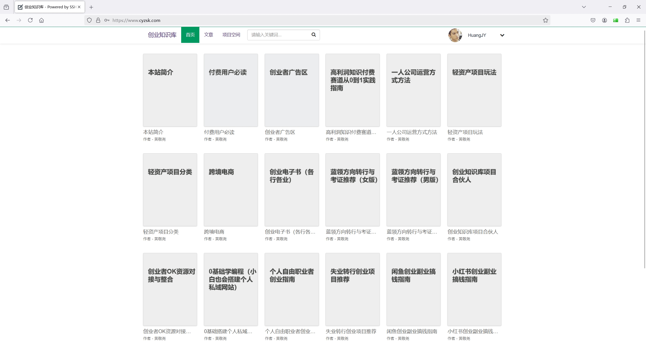Open the 0基础学编程 book cover
This screenshot has width=646, height=348.
pyautogui.click(x=231, y=289)
